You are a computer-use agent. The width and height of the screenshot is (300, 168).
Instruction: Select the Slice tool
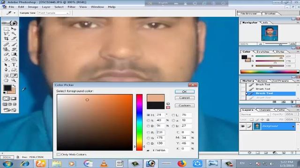pyautogui.click(x=14, y=38)
